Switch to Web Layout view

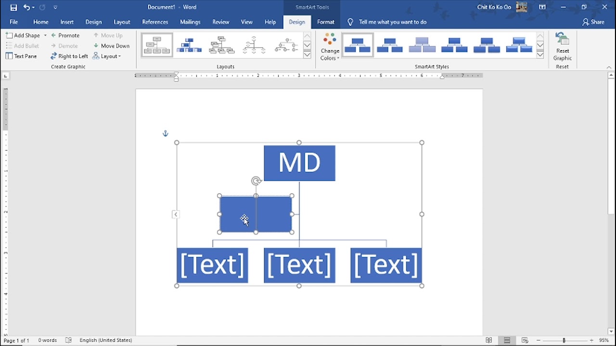click(x=525, y=340)
